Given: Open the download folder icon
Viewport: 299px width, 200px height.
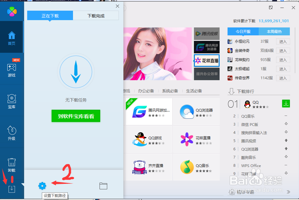Looking at the screenshot, I should pyautogui.click(x=103, y=185).
